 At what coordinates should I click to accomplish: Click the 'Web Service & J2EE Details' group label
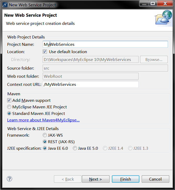pyautogui.click(x=33, y=128)
